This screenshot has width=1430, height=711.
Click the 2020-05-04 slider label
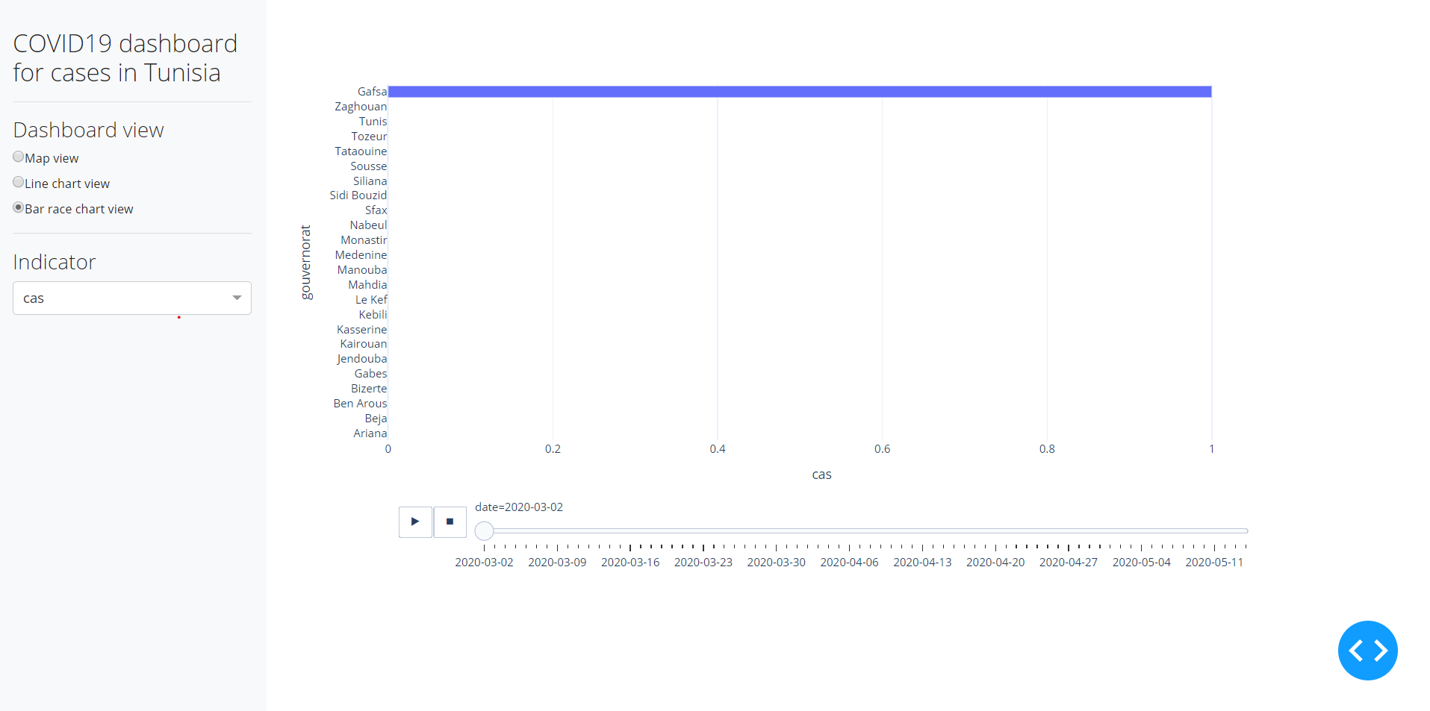click(1141, 562)
